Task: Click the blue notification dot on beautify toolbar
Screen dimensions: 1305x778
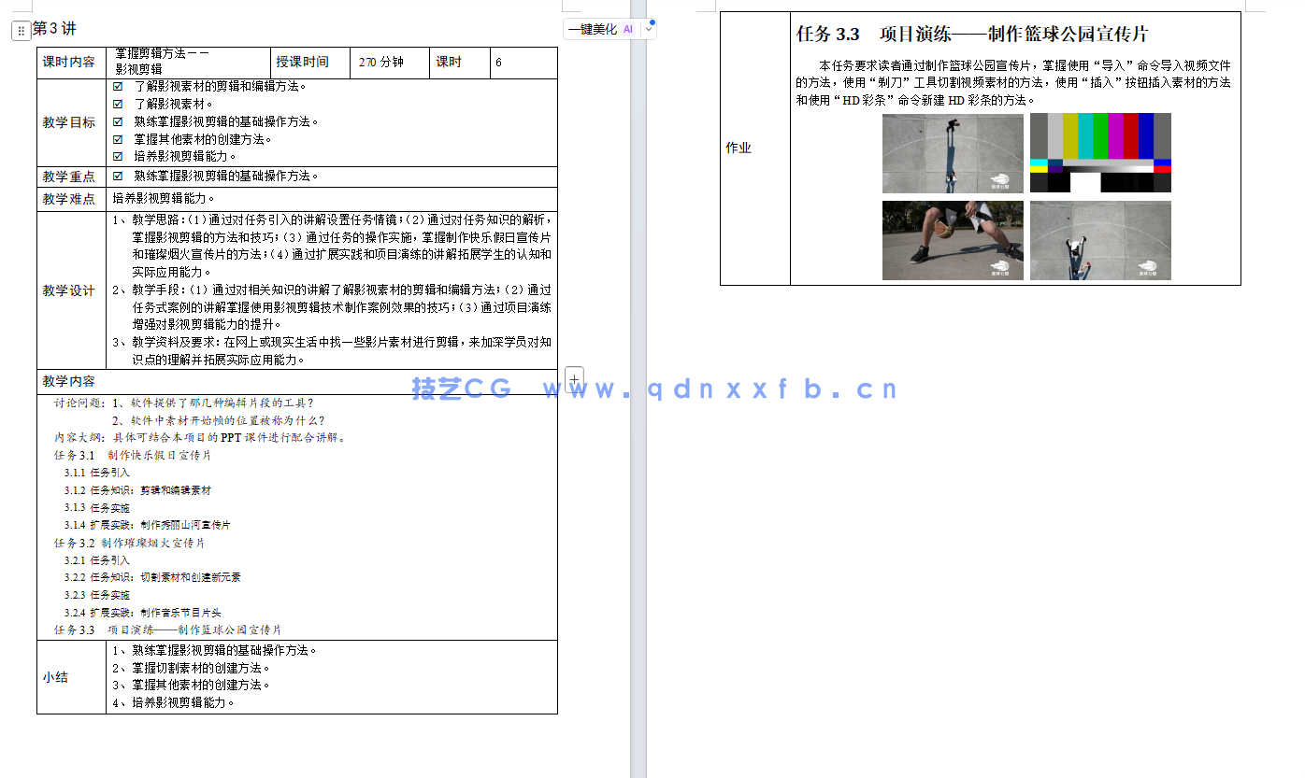Action: (x=652, y=22)
